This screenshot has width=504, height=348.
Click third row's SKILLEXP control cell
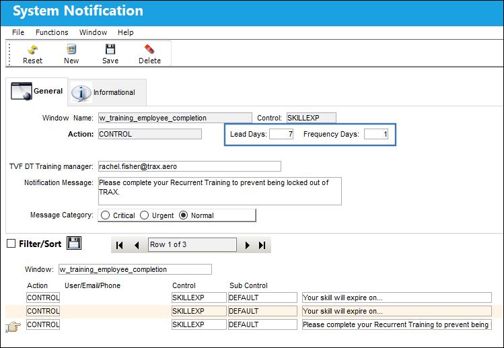pyautogui.click(x=199, y=324)
